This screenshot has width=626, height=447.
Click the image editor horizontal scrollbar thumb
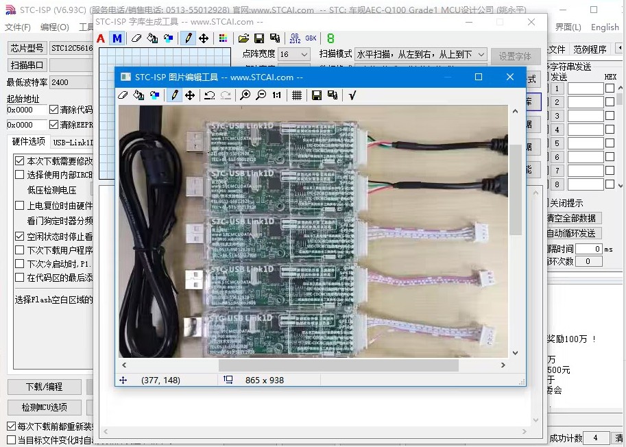pyautogui.click(x=339, y=365)
